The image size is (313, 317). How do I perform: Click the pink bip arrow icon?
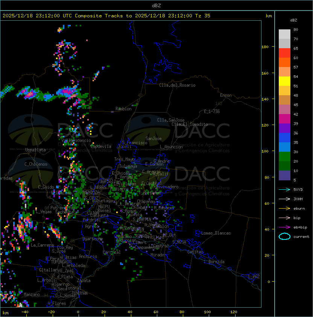(x=284, y=218)
